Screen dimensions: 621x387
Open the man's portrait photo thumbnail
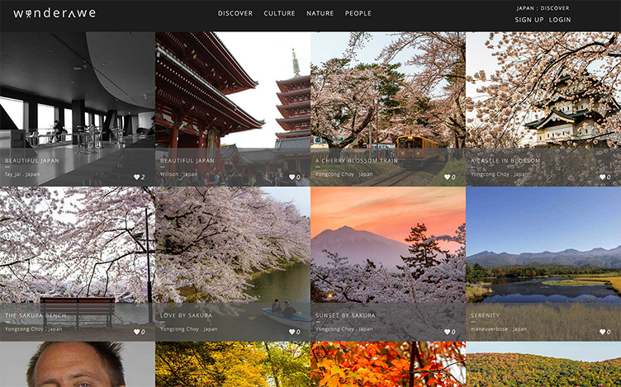77,365
